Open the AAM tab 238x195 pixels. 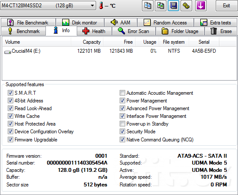(121, 22)
